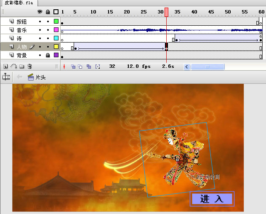Open the 皮影熠彩.fla document tab

click(x=19, y=3)
